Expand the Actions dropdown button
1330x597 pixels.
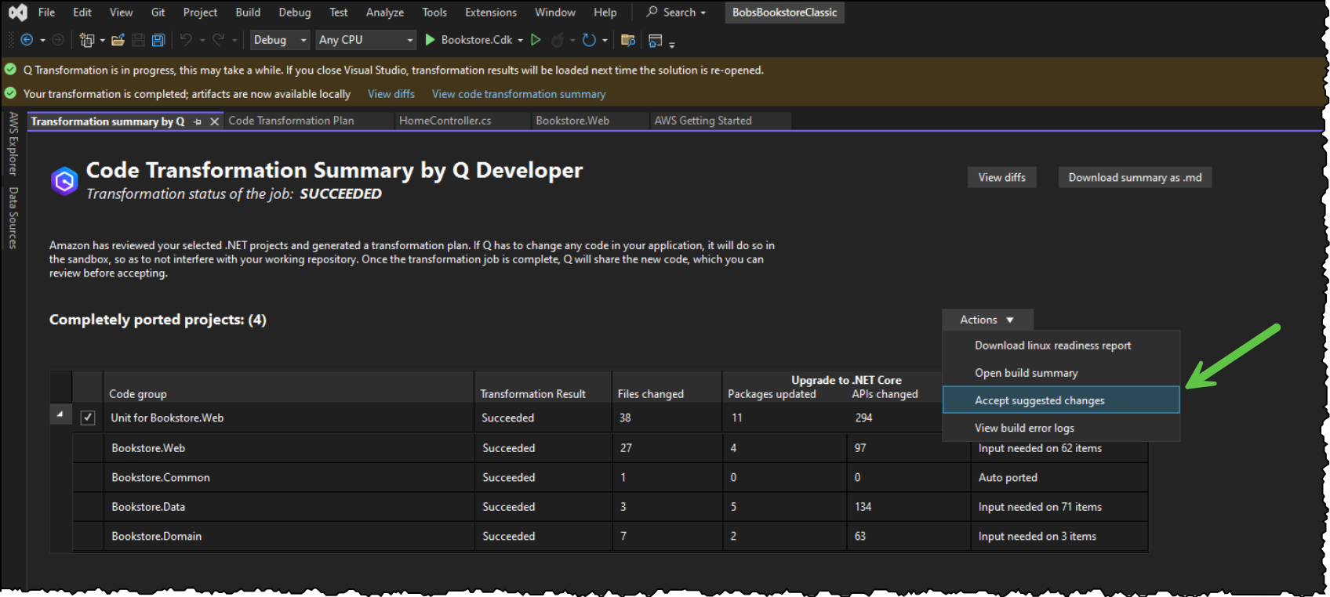click(987, 320)
